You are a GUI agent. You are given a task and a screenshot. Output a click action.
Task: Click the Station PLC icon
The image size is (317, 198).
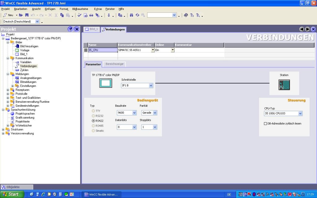pos(284,84)
